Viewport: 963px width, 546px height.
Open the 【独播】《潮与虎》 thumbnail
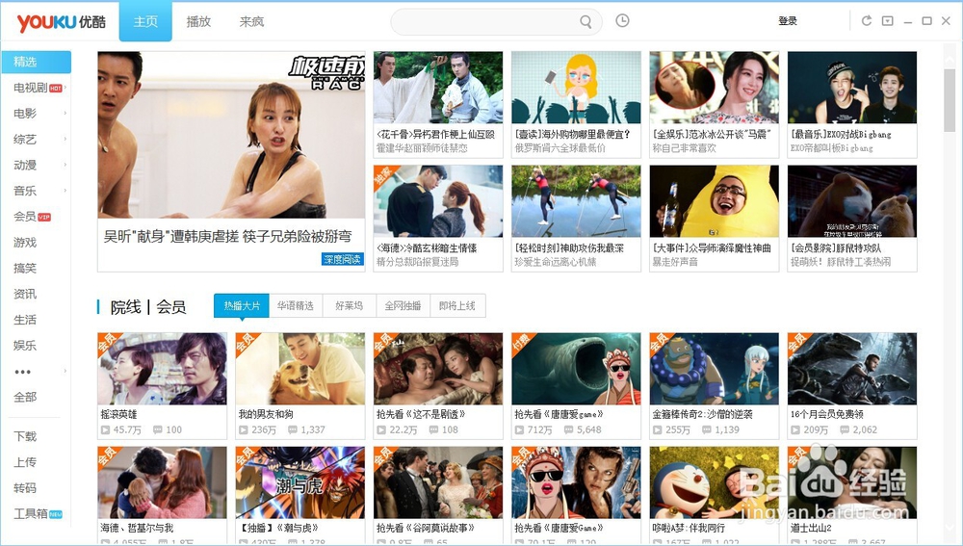[x=299, y=482]
